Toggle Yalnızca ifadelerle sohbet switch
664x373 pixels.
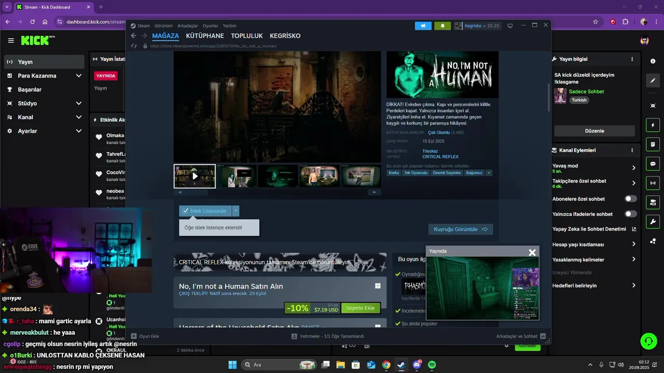coord(631,214)
